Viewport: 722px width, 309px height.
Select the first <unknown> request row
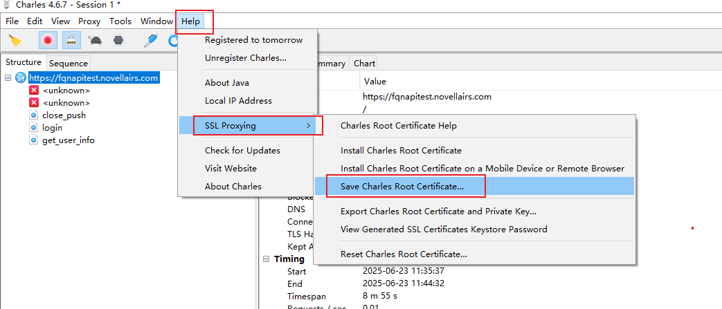[66, 91]
